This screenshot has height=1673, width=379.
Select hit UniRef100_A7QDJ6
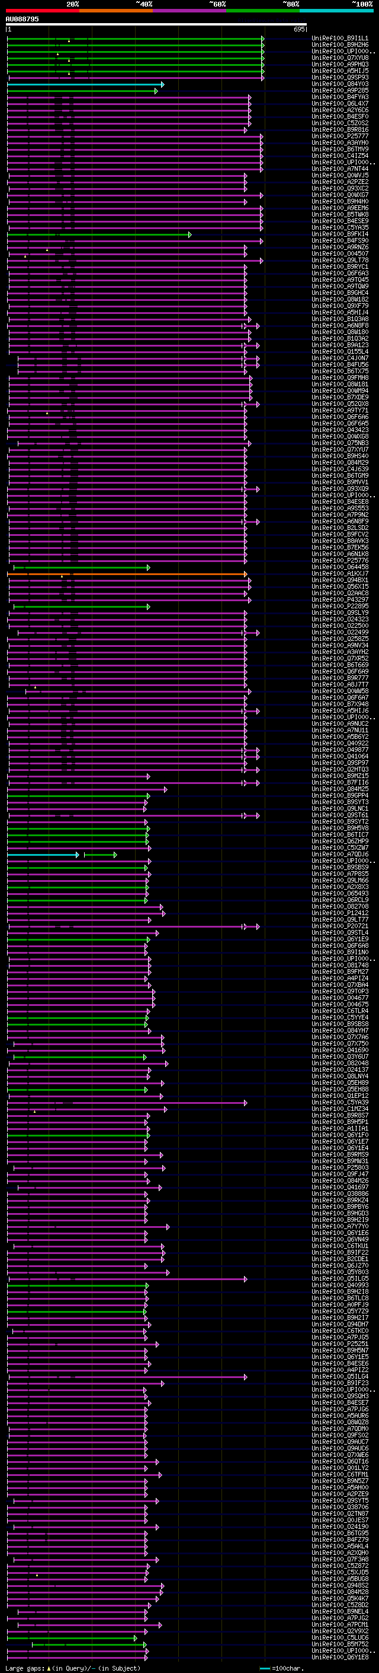(340, 855)
